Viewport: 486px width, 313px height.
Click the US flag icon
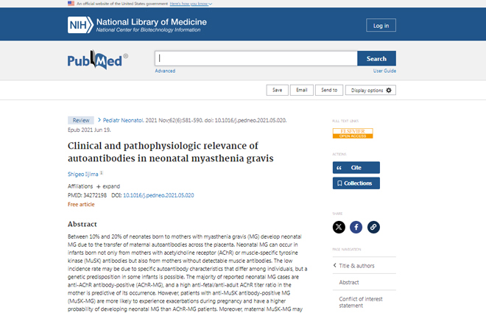(x=71, y=4)
